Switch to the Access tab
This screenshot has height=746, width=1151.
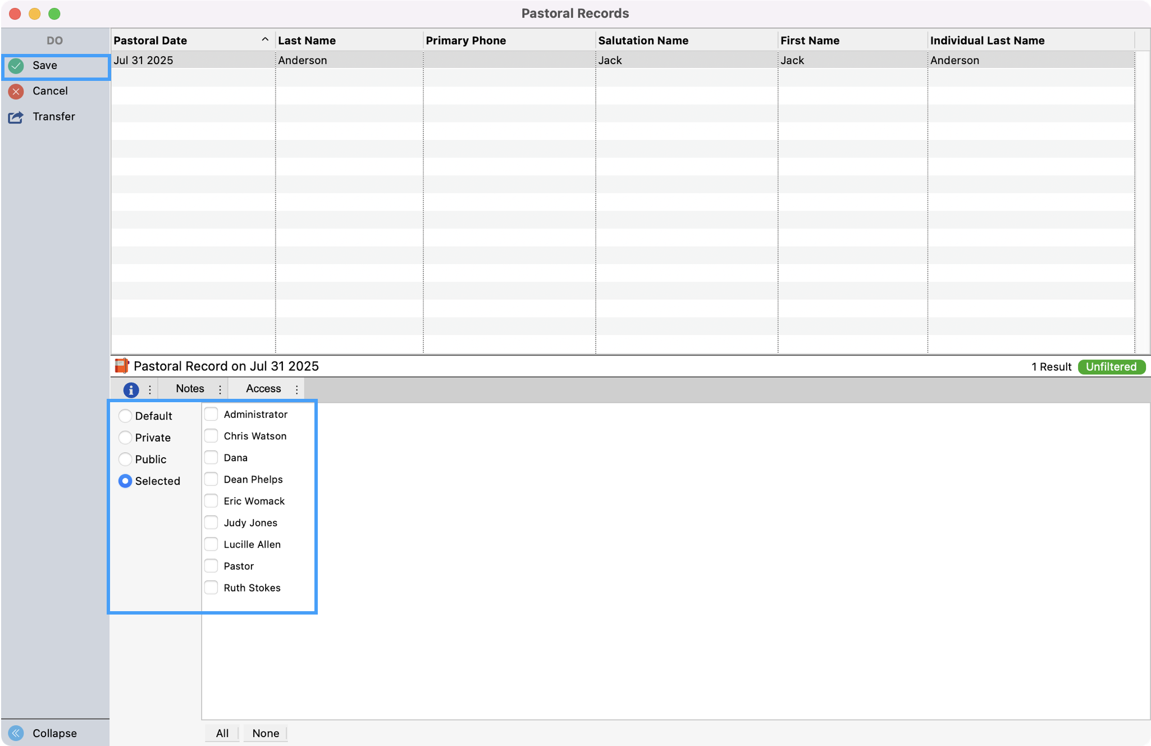(x=262, y=388)
